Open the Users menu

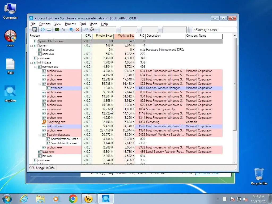[x=93, y=24]
